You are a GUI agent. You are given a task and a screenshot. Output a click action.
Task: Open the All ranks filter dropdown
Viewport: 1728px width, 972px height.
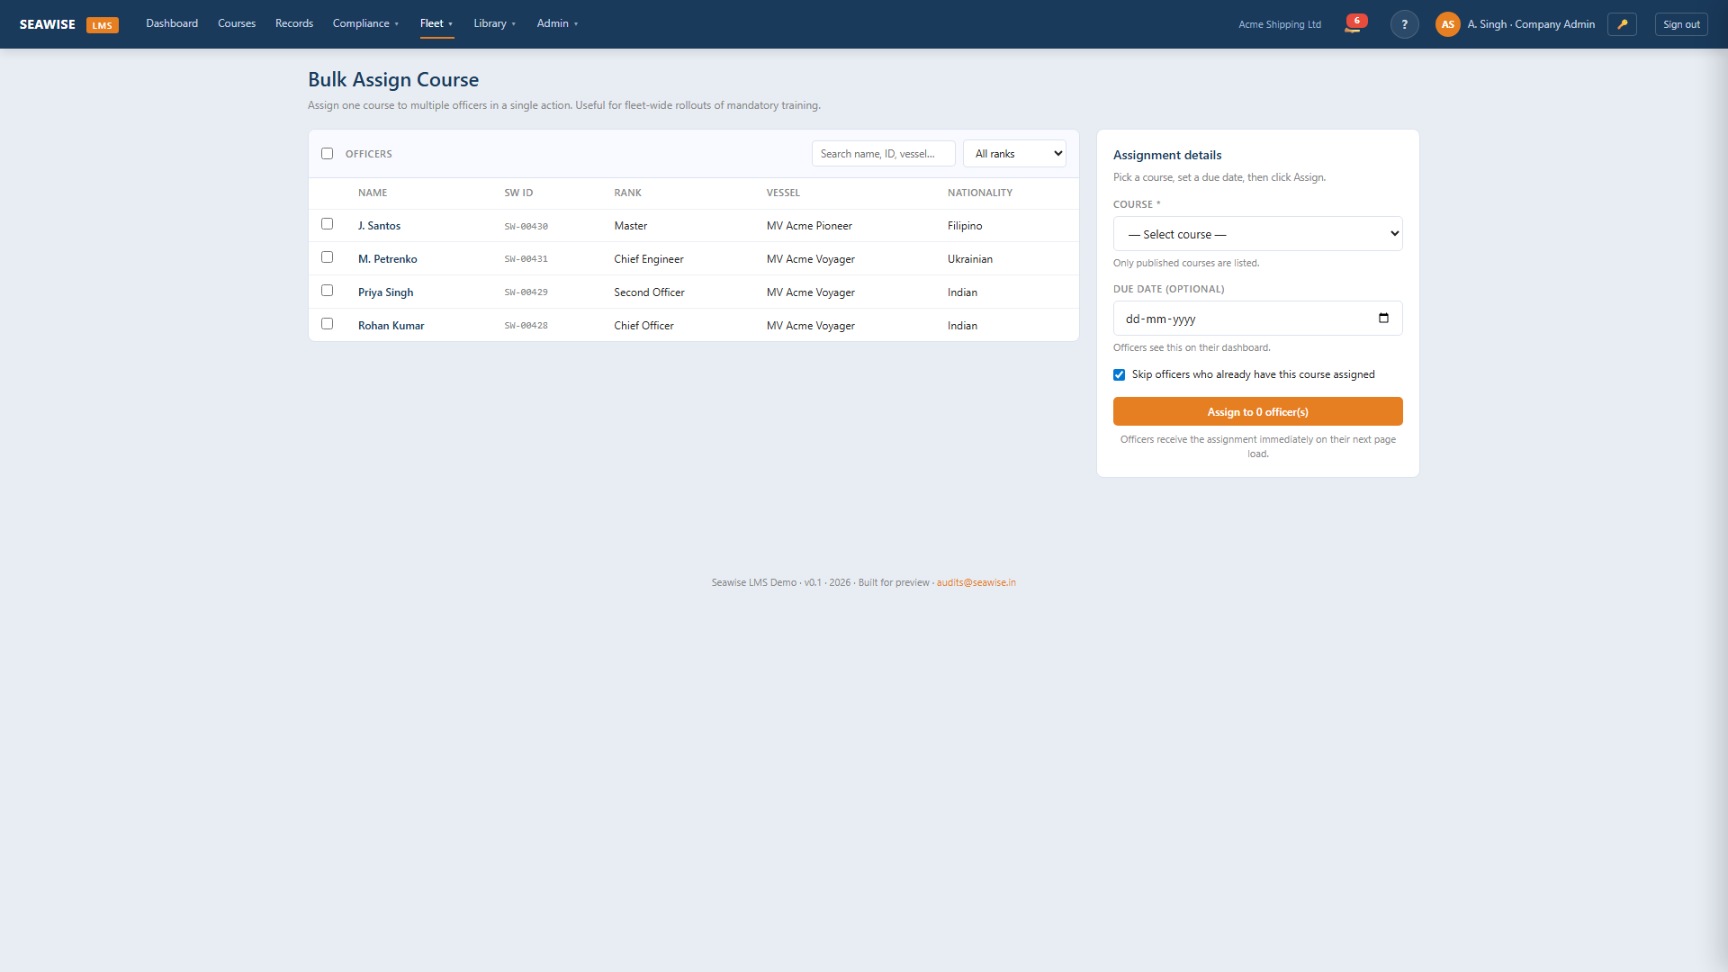1014,154
